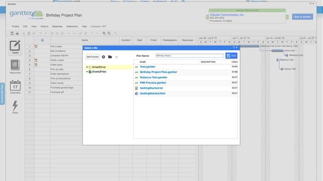Click the DESCRIPTION column header
This screenshot has width=323, height=181.
click(x=208, y=62)
